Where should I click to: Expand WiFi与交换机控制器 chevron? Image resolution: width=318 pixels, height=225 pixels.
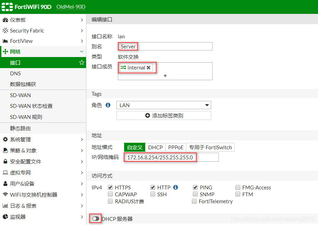(82, 195)
